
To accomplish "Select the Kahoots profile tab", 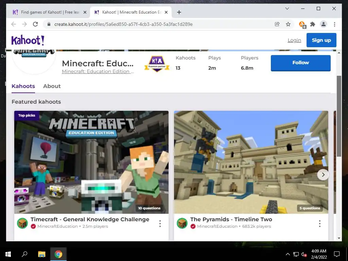I will (23, 86).
